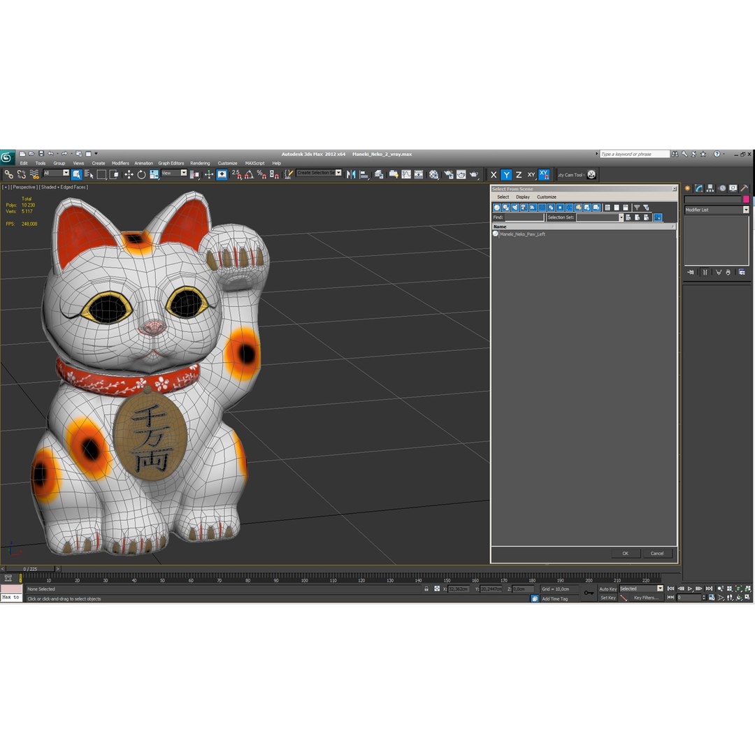The image size is (755, 755).
Task: Restrict to X axis
Action: coord(494,175)
